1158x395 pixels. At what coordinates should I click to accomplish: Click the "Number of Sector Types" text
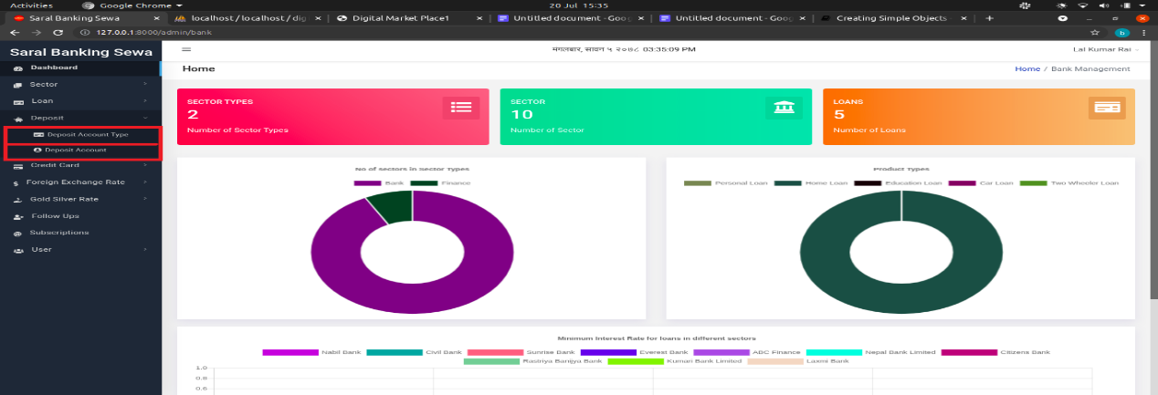click(237, 130)
